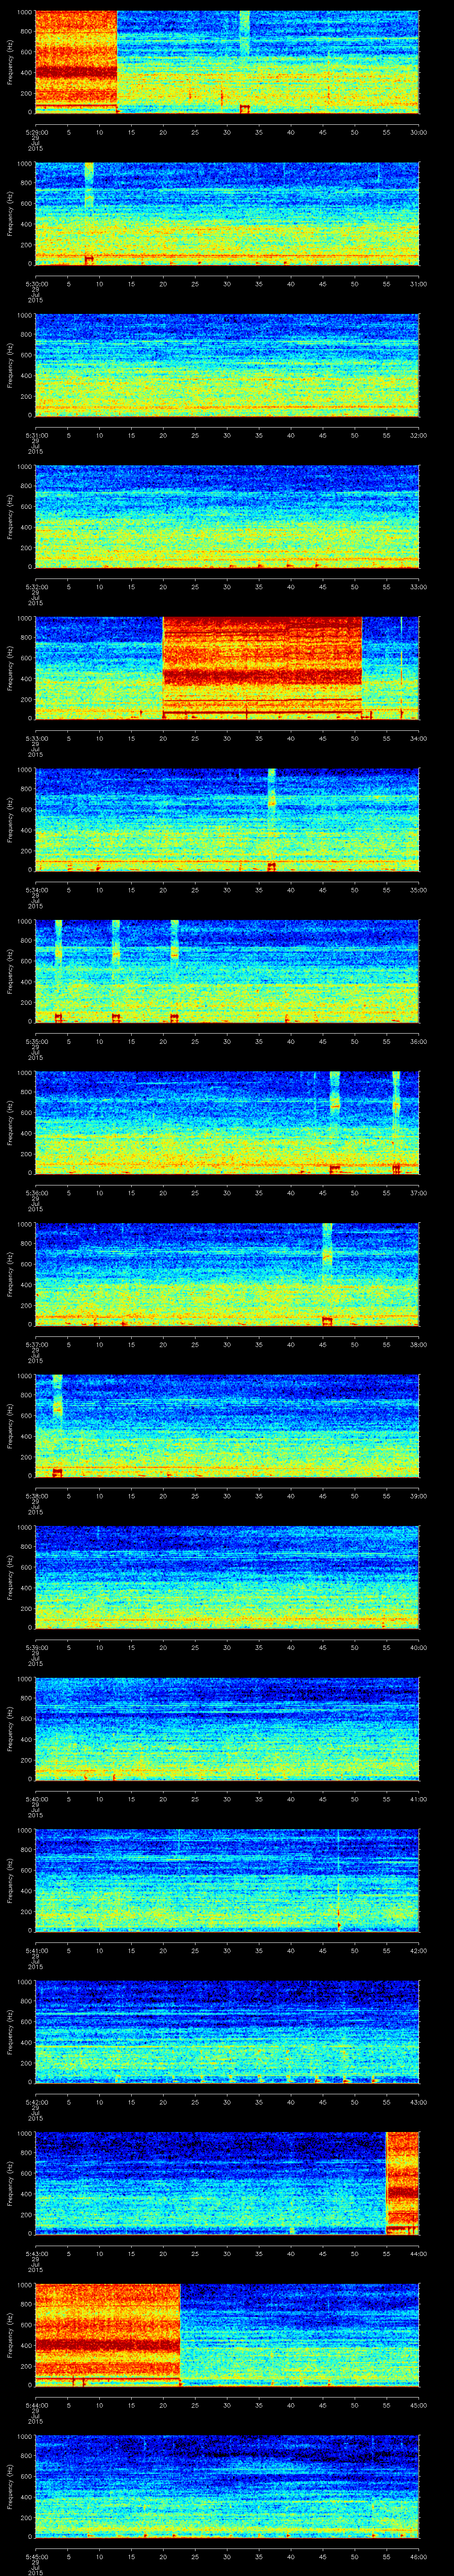
Task: Select the spectrogram panel starting at 5:30:00
Action: [x=227, y=213]
